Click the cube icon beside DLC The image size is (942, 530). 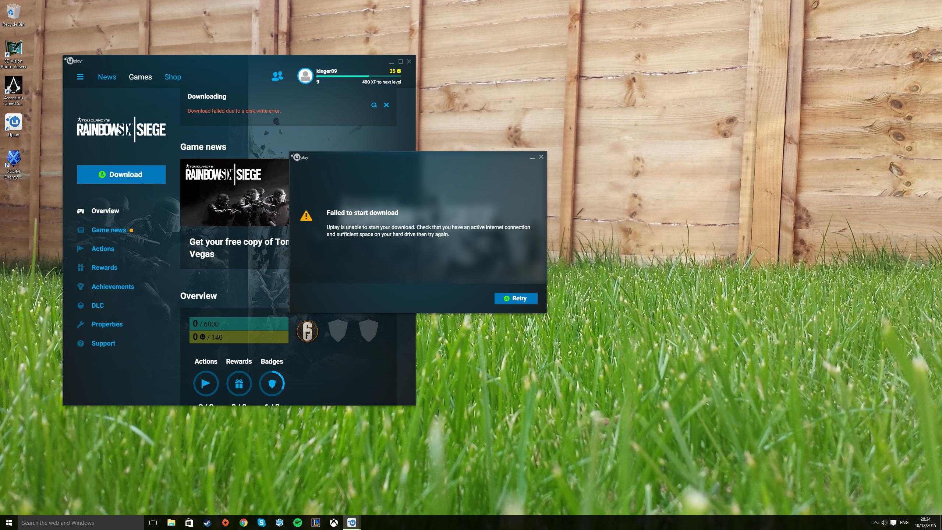click(x=81, y=305)
